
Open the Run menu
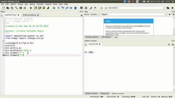[x=26, y=4]
